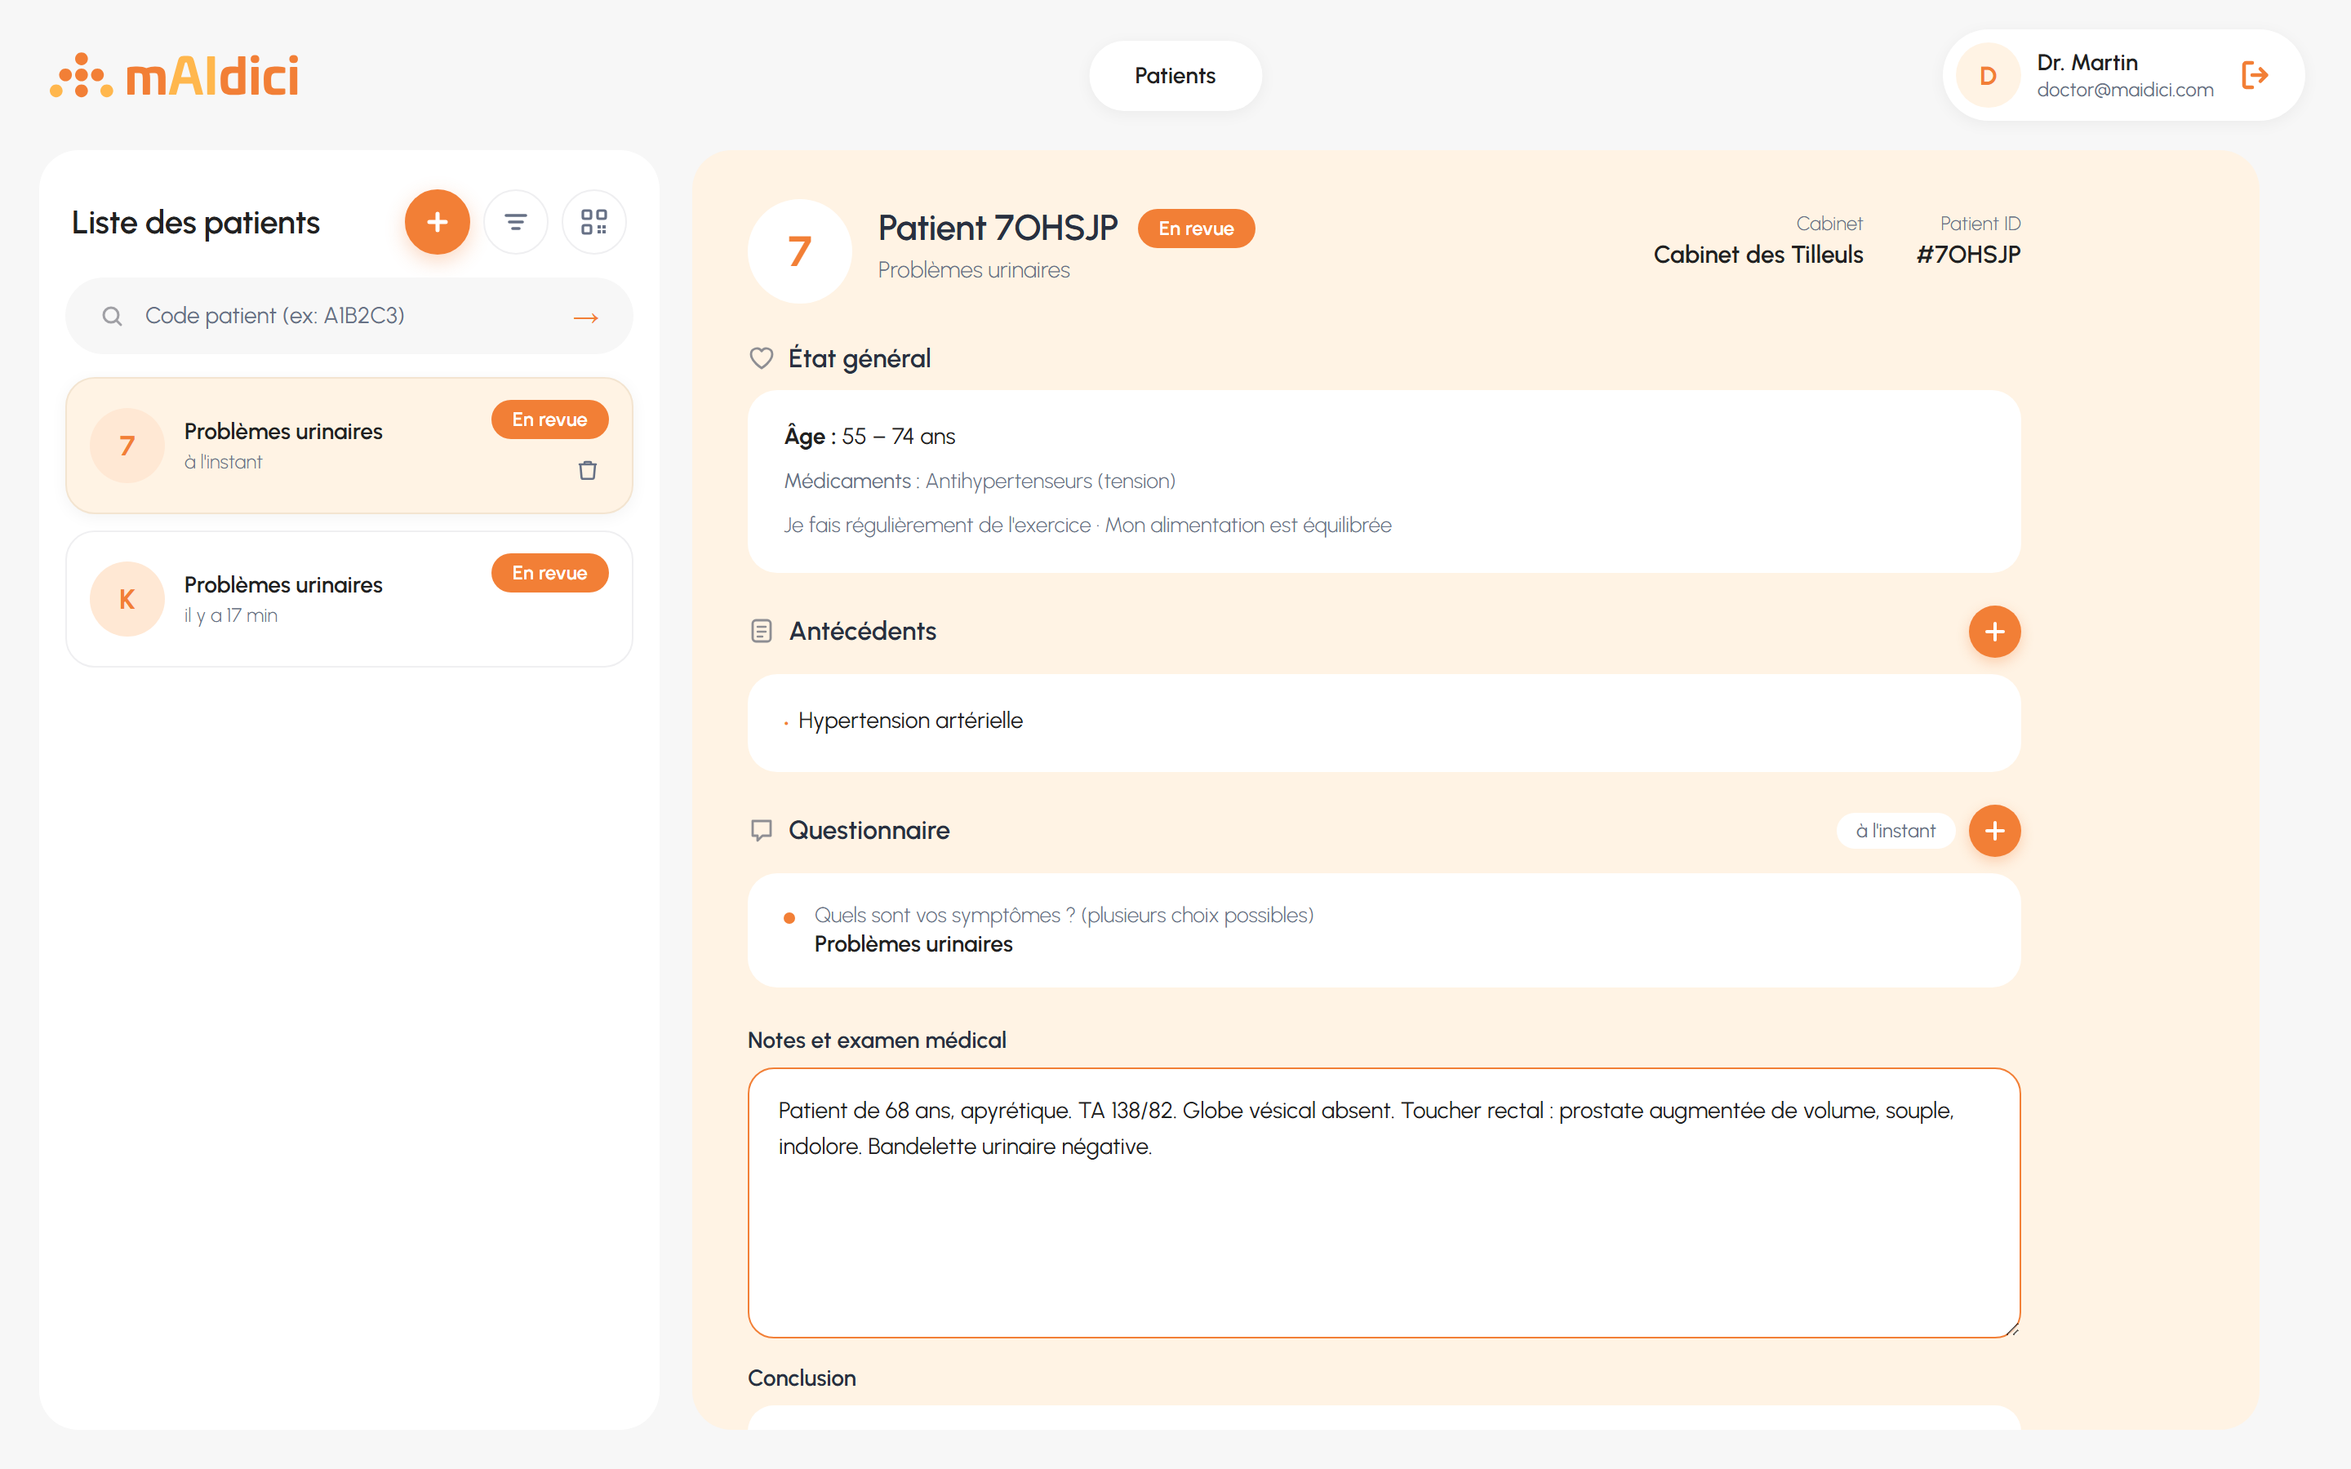Click the textarea resize handle corner

click(x=2013, y=1330)
